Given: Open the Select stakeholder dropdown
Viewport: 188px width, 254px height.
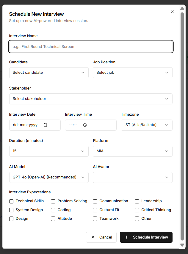Looking at the screenshot, I should pyautogui.click(x=91, y=99).
